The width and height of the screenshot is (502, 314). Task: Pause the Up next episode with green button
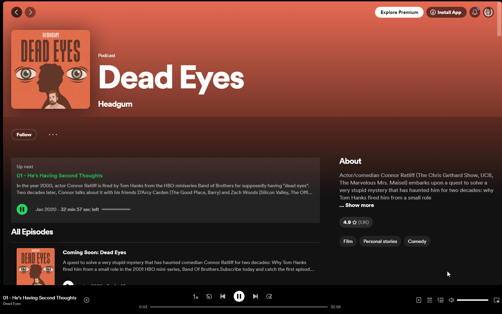pos(22,209)
